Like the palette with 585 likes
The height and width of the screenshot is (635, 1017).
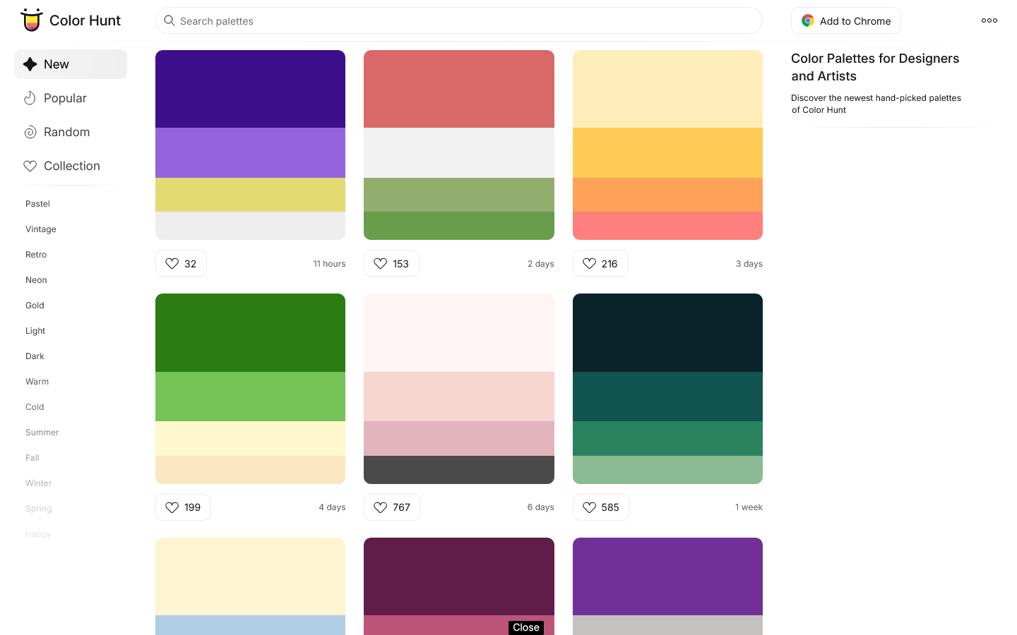(x=601, y=507)
